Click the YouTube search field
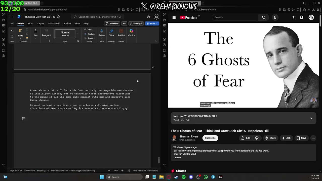 pos(235,17)
